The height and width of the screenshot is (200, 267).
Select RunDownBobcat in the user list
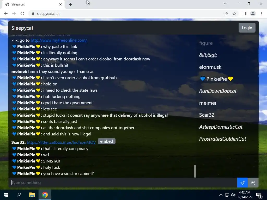pos(218,91)
